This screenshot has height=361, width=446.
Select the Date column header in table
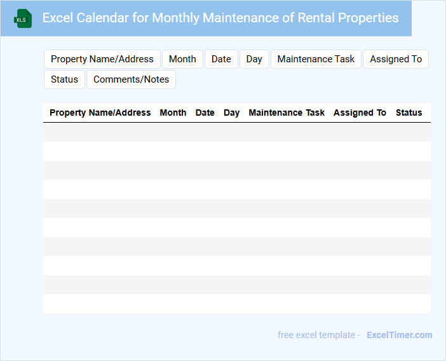pyautogui.click(x=205, y=112)
